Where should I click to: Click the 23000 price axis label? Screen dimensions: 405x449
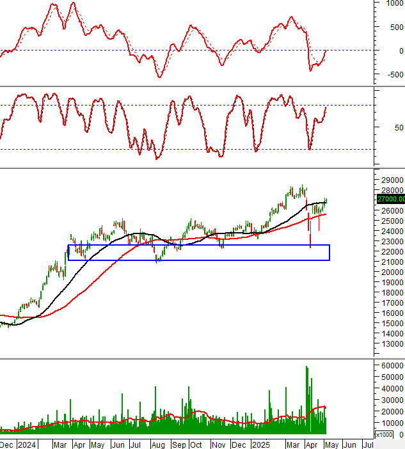pyautogui.click(x=392, y=241)
